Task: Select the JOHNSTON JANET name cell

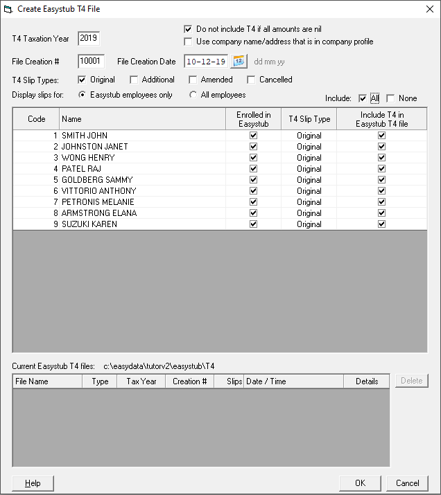Action: coord(142,147)
